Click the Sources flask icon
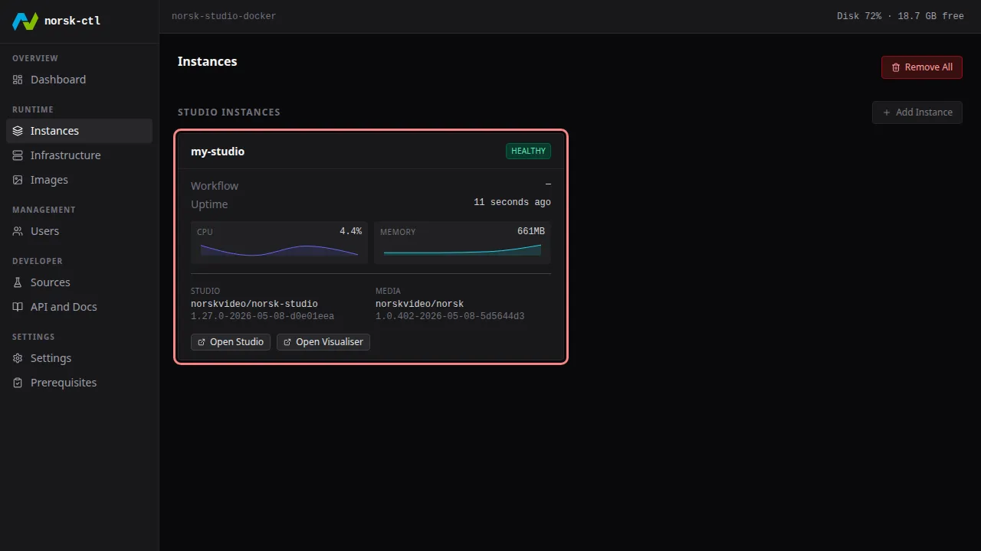 [18, 282]
